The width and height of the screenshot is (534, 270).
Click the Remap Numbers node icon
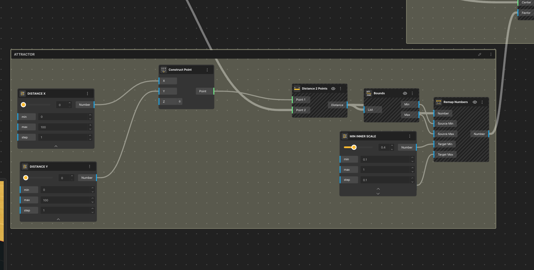(439, 102)
